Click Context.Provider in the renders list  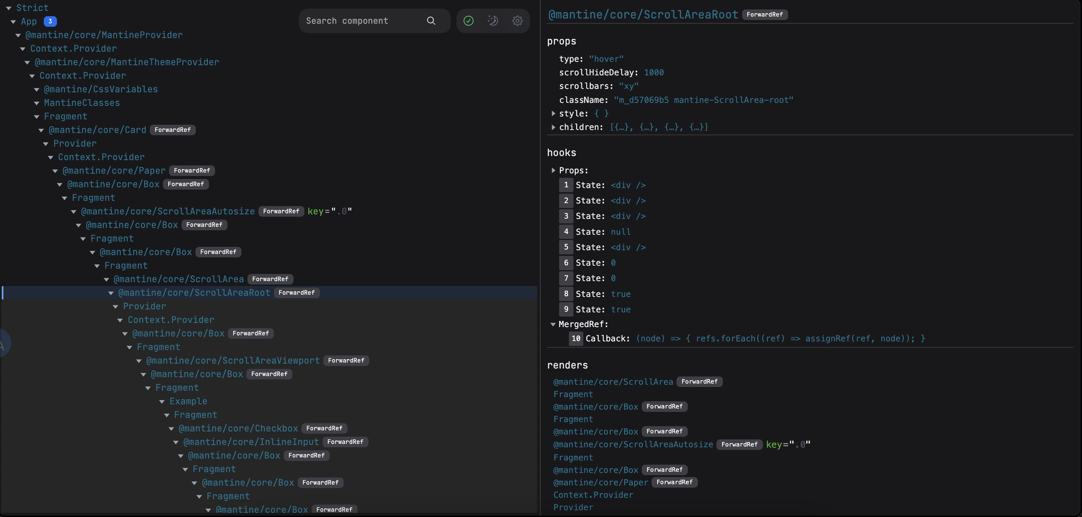[593, 495]
